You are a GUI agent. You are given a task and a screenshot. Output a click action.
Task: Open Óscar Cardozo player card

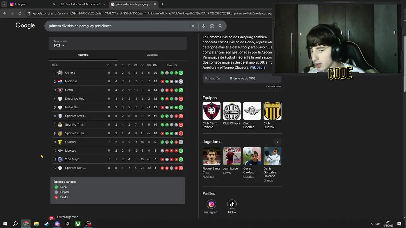[252, 163]
